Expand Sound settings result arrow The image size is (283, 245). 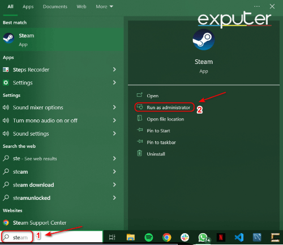point(114,134)
